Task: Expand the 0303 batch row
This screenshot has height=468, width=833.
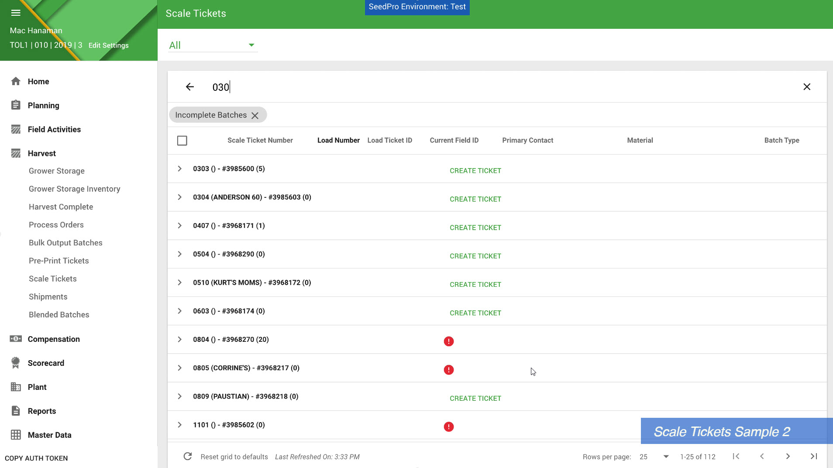Action: pos(179,169)
